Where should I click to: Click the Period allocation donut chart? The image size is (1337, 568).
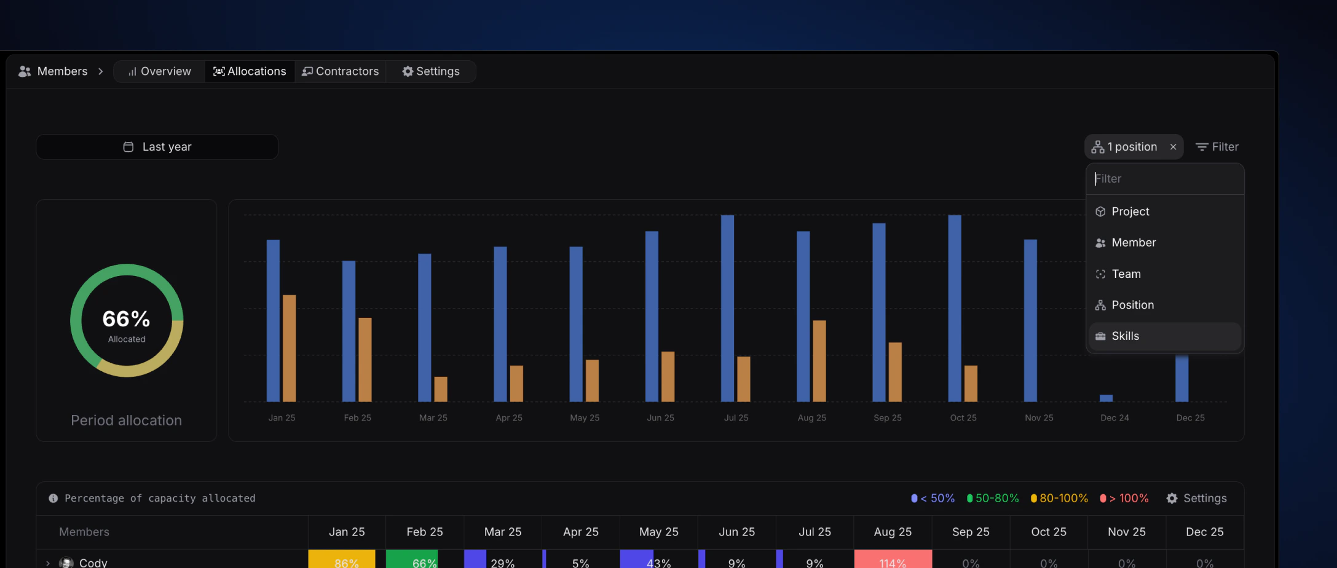(x=126, y=319)
